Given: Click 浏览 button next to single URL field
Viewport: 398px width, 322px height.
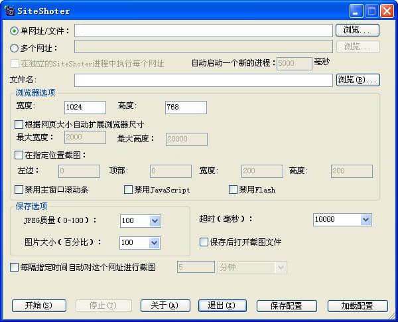Looking at the screenshot, I should click(358, 31).
